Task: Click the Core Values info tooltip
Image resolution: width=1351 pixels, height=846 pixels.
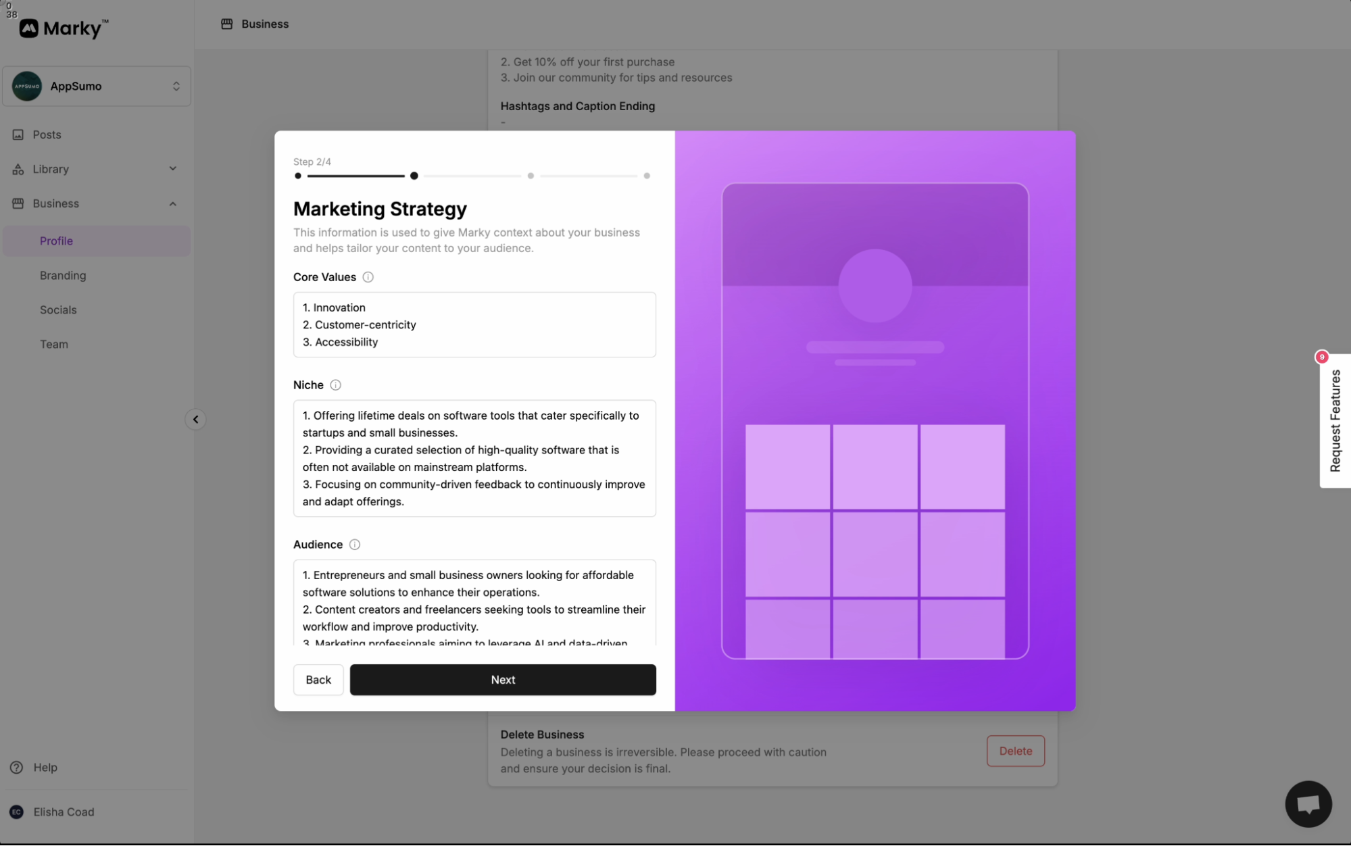Action: (368, 278)
